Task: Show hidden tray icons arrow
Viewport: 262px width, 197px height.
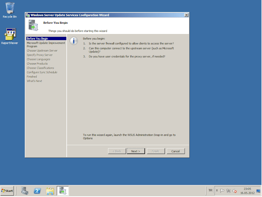Action: click(x=217, y=191)
